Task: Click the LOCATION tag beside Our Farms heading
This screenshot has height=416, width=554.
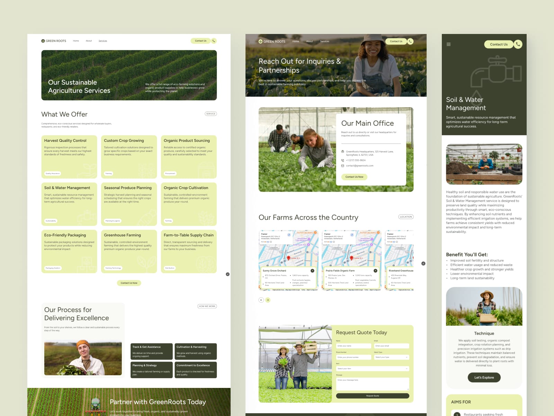Action: coord(406,217)
